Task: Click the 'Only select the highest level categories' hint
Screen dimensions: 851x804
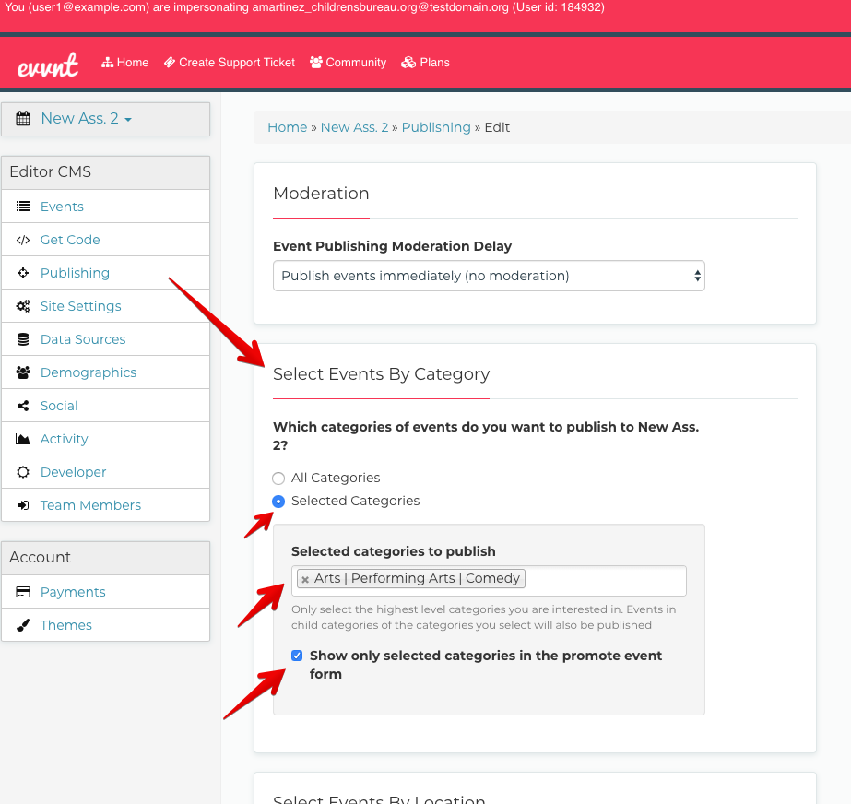Action: (x=483, y=617)
